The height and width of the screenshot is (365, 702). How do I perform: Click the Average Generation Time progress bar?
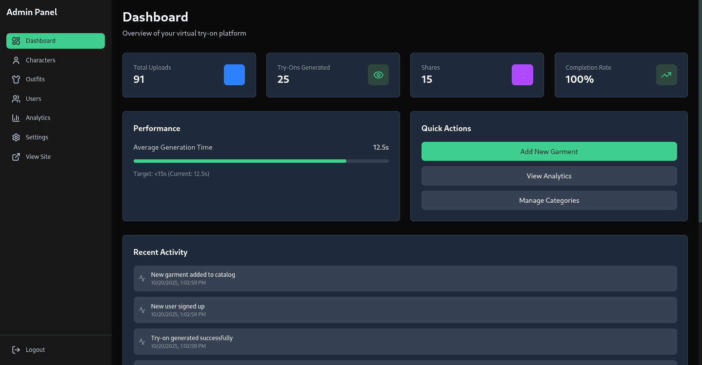(261, 161)
